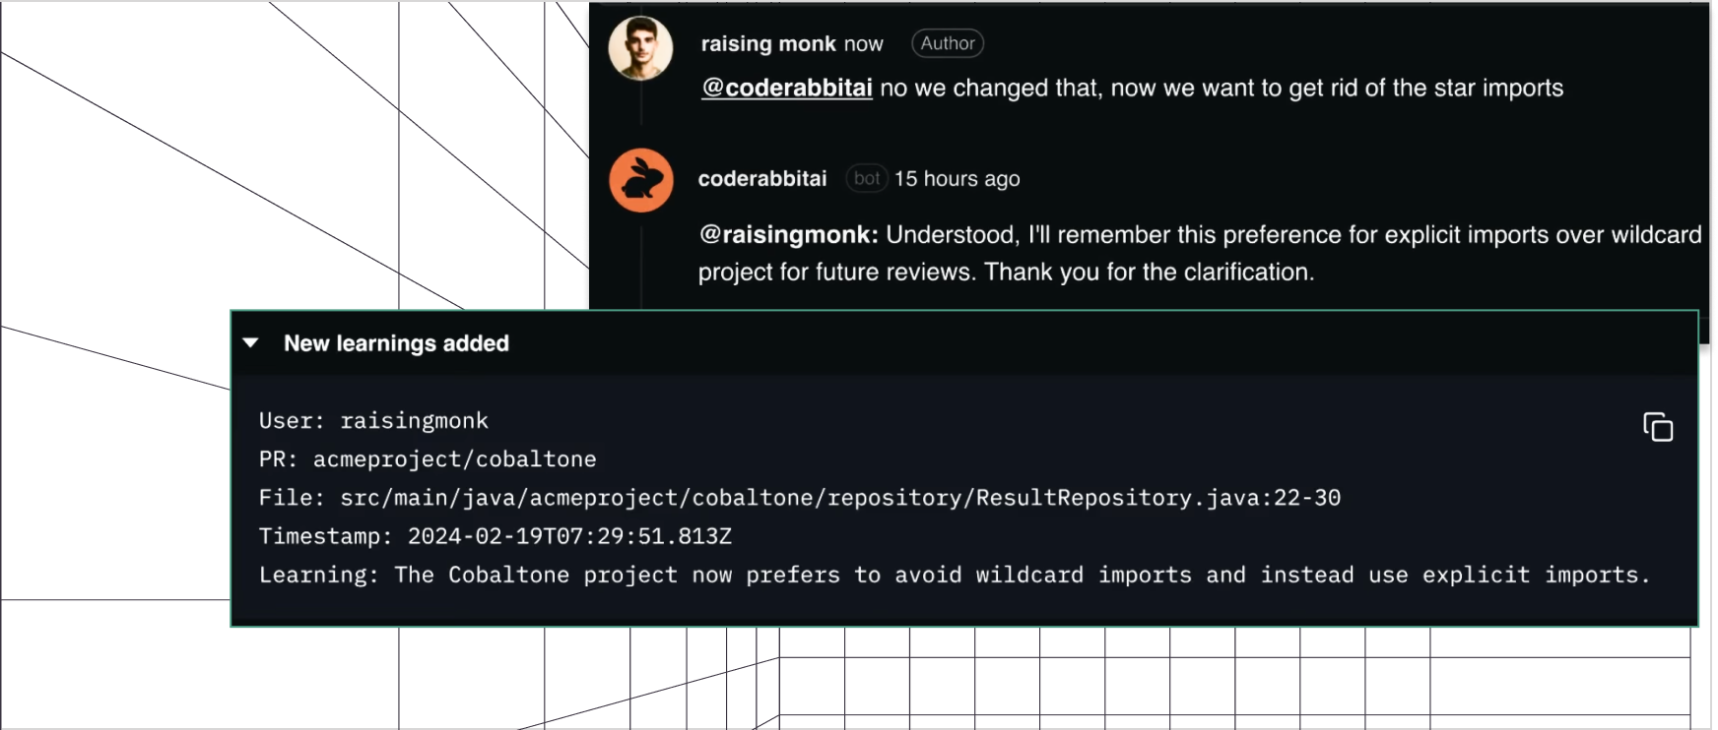This screenshot has width=1718, height=730.
Task: Click the now timestamp on raising monk comment
Action: [863, 44]
